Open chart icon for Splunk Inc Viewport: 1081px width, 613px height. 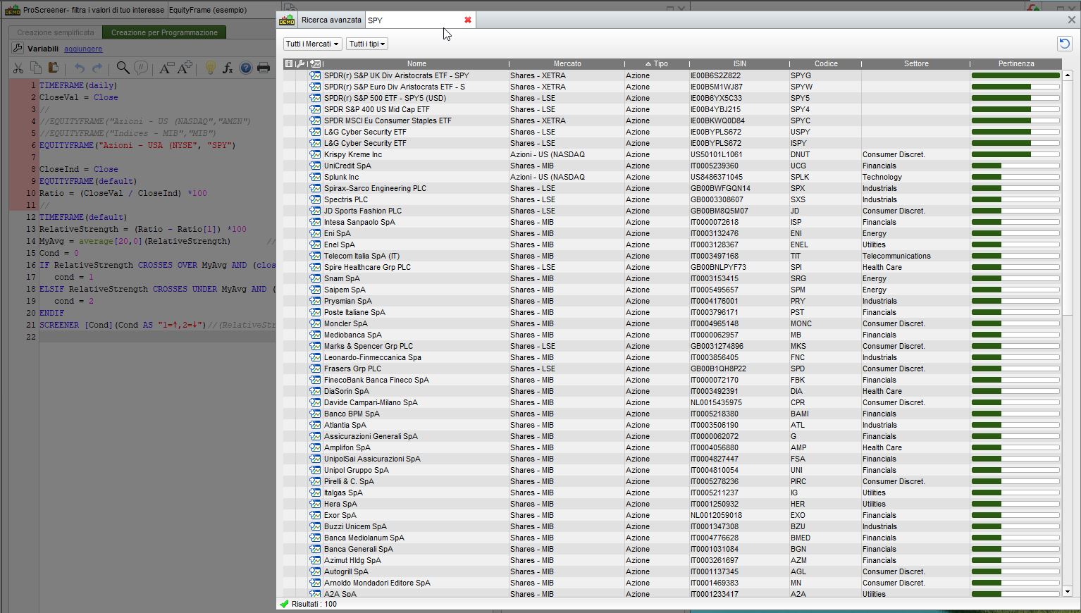point(315,177)
